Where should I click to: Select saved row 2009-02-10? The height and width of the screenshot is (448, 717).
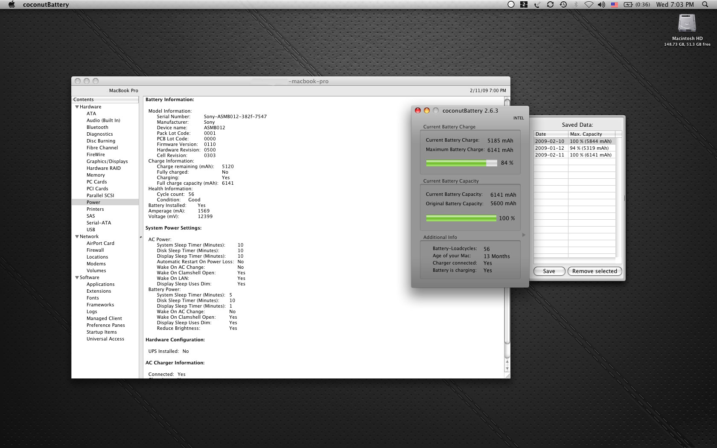(x=574, y=141)
